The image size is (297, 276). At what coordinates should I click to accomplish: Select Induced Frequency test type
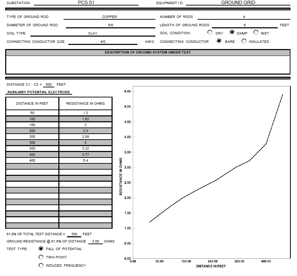coord(41,265)
